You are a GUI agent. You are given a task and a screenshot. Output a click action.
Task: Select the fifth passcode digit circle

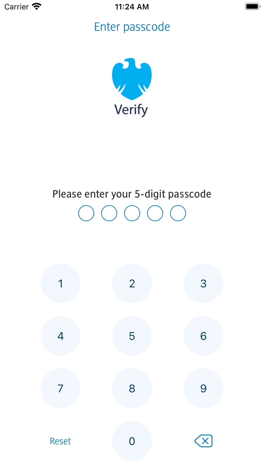click(x=178, y=213)
